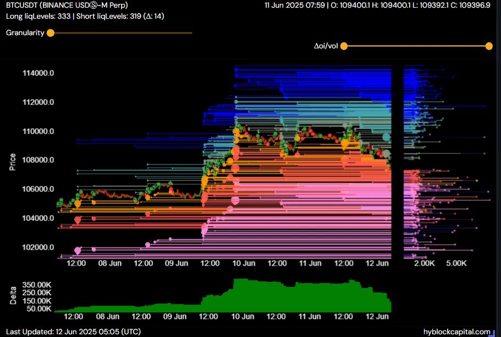Click the 104000.0 price axis label
The width and height of the screenshot is (501, 337).
38,218
